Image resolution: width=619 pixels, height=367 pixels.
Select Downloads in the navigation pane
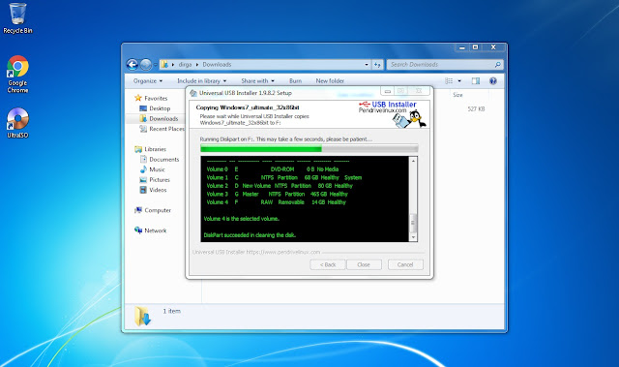[159, 118]
